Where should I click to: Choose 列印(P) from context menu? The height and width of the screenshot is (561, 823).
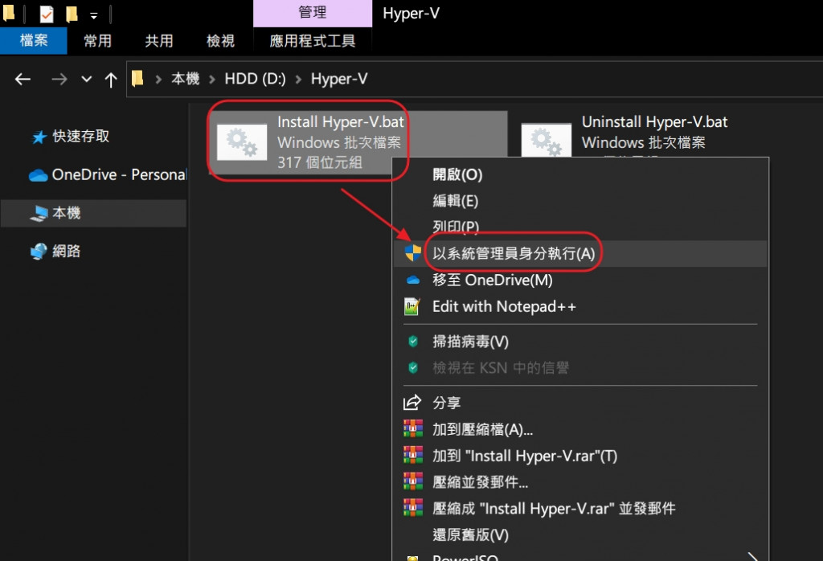coord(580,227)
